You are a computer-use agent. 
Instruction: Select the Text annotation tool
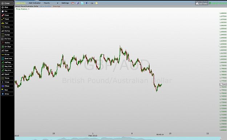[7, 23]
